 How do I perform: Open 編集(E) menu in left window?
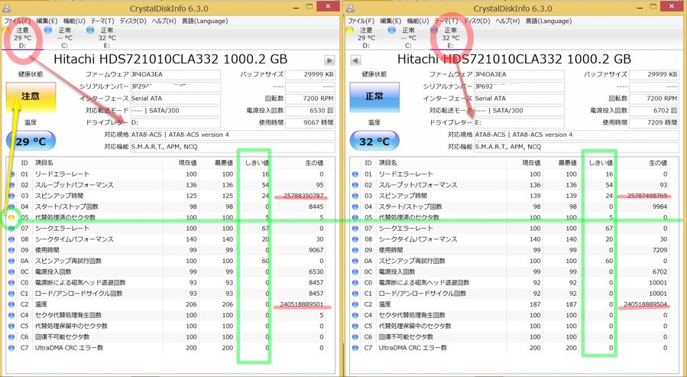pos(47,21)
